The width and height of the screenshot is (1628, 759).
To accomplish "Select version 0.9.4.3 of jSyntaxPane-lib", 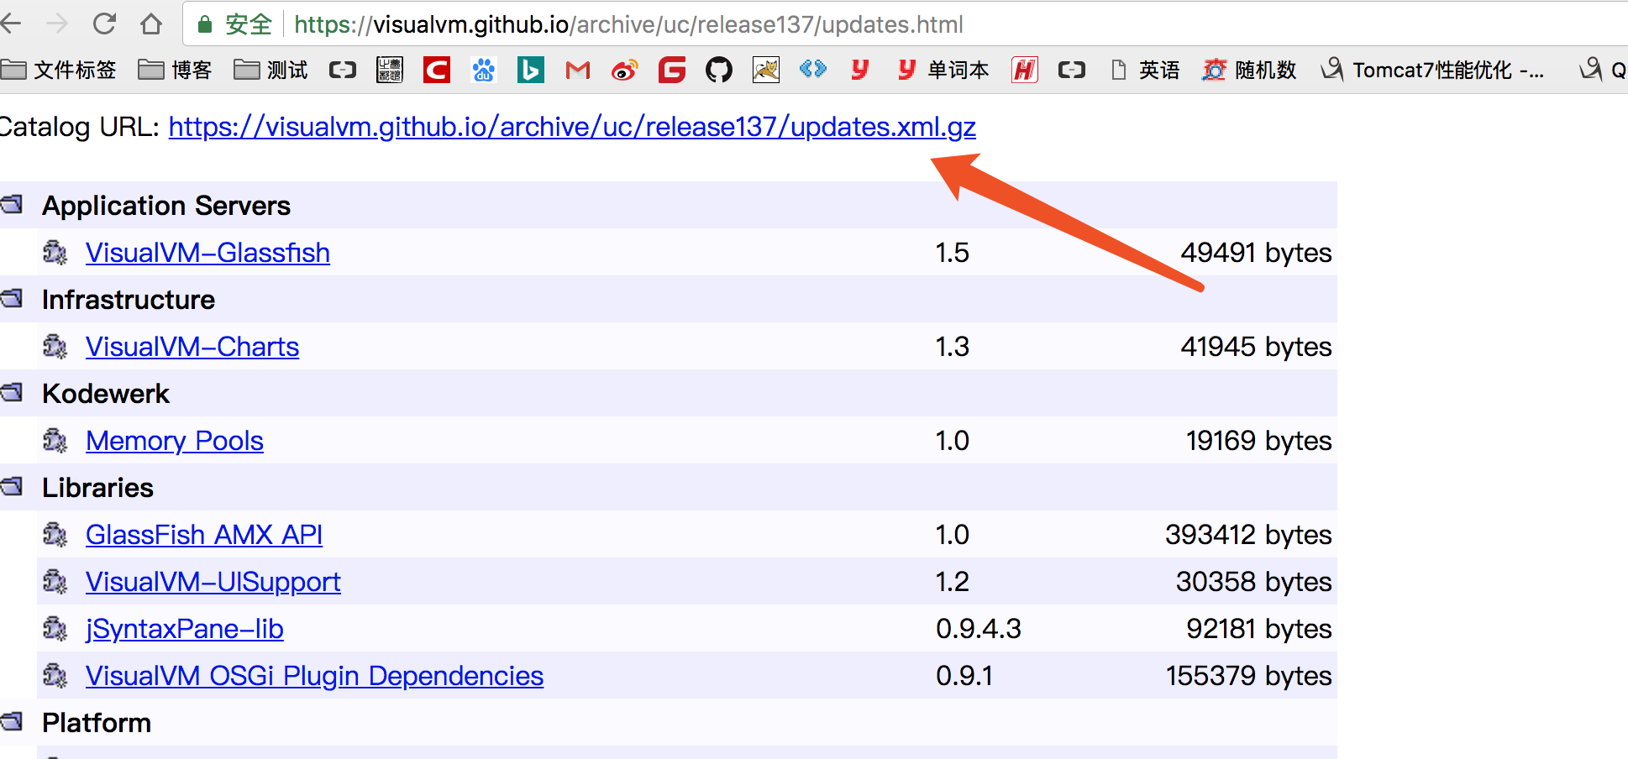I will (x=979, y=629).
